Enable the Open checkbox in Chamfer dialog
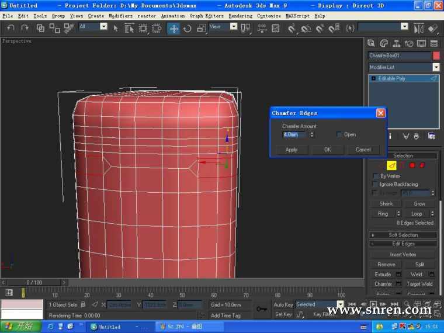The image size is (444, 333). 339,134
